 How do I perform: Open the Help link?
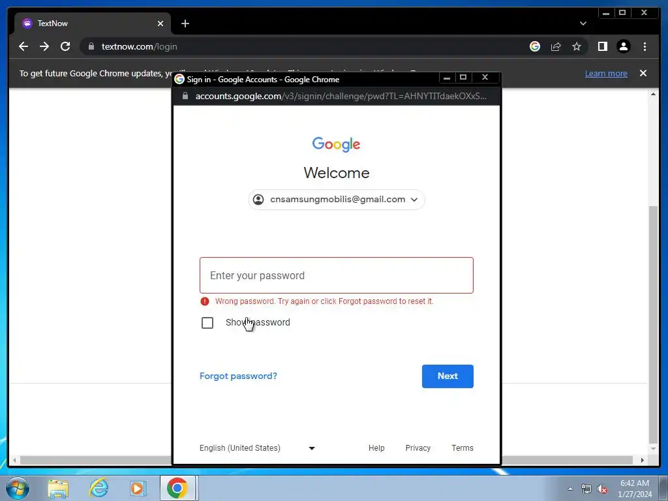[x=376, y=448]
